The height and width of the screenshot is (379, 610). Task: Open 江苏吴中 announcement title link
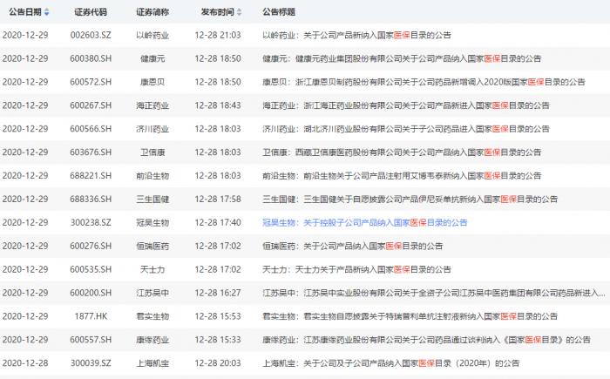point(434,293)
